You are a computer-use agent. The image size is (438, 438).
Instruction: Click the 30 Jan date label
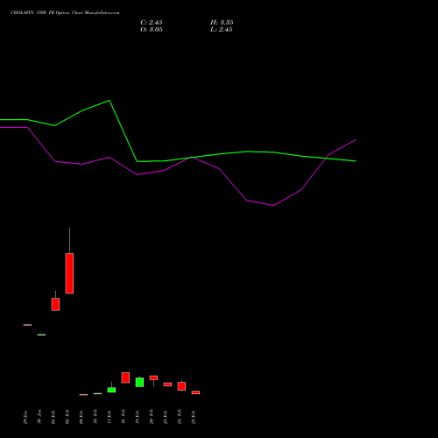pyautogui.click(x=39, y=417)
